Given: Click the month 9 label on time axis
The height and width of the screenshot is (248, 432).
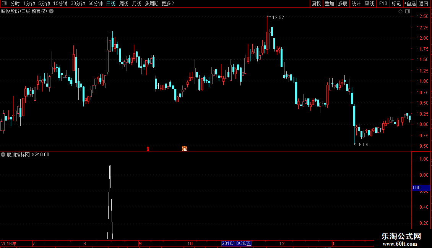Looking at the screenshot, I should click(140, 244).
